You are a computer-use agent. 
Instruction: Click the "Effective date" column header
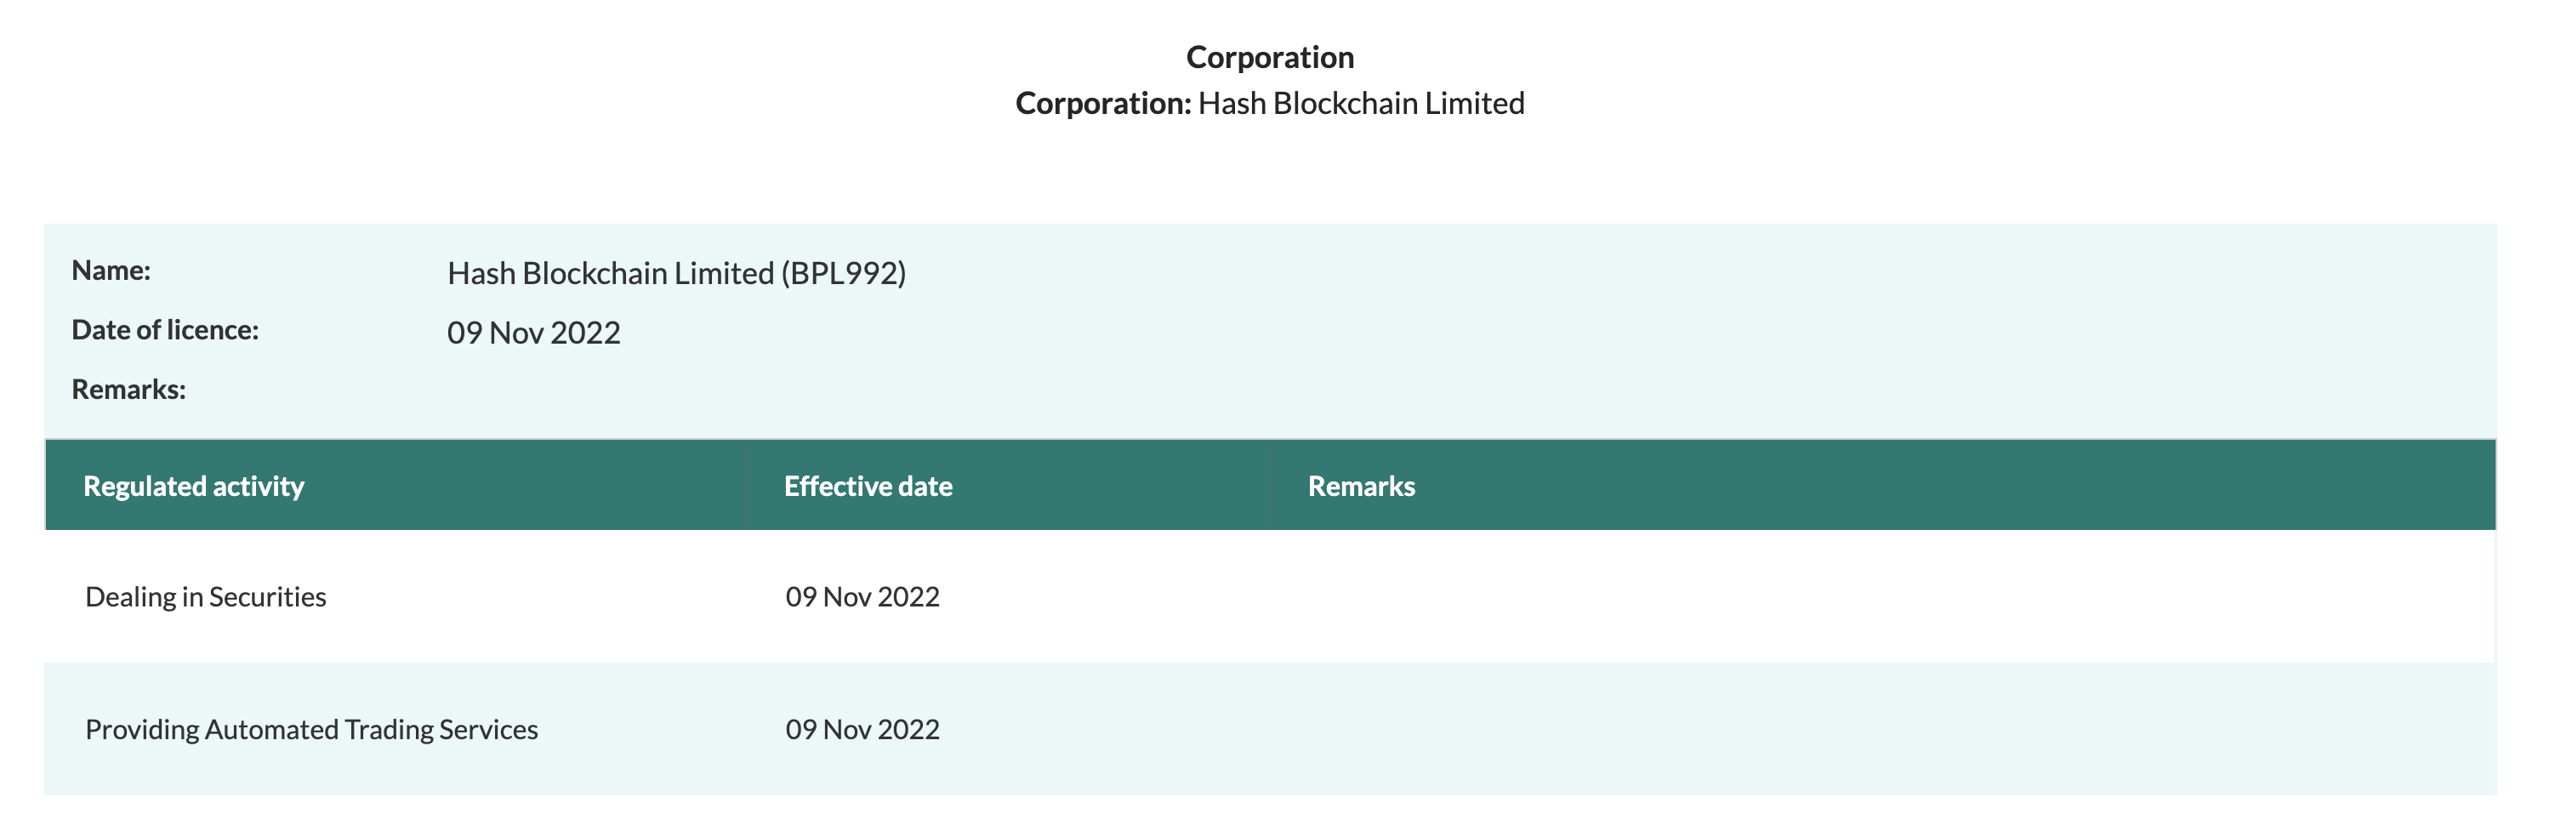(x=868, y=487)
